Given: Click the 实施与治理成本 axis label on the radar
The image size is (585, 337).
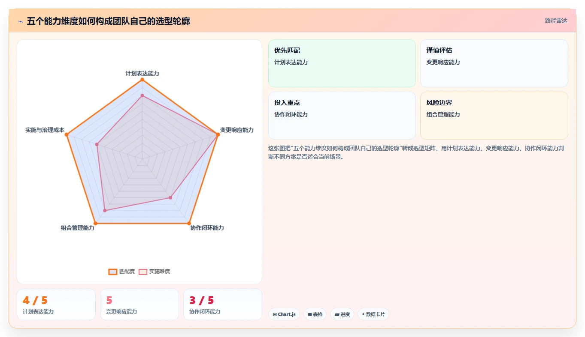Looking at the screenshot, I should pyautogui.click(x=45, y=130).
